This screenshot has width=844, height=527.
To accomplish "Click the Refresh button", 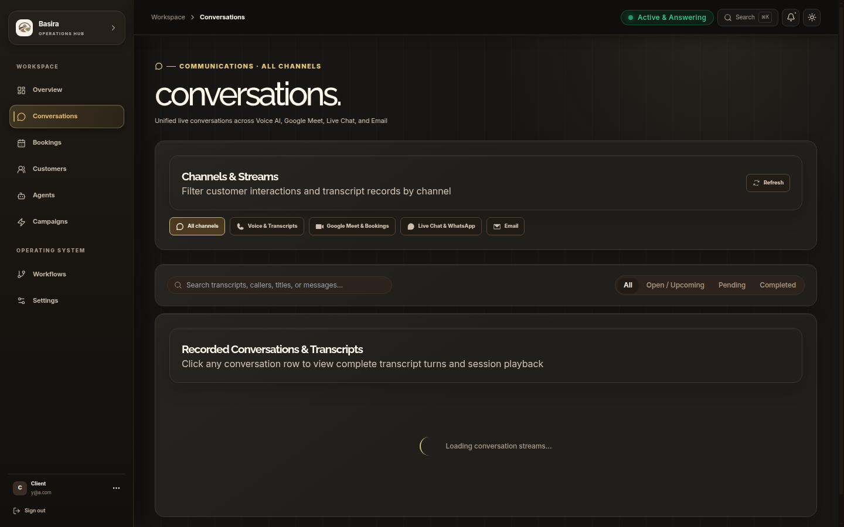I will 768,183.
